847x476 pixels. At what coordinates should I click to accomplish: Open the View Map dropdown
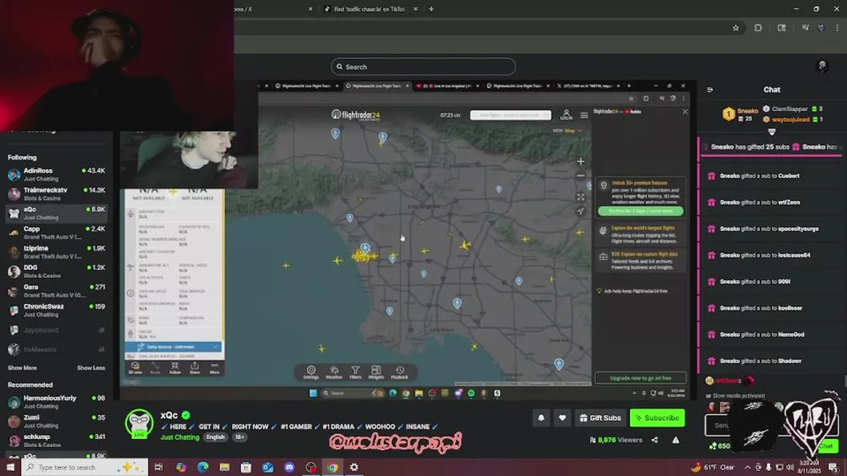coord(568,130)
